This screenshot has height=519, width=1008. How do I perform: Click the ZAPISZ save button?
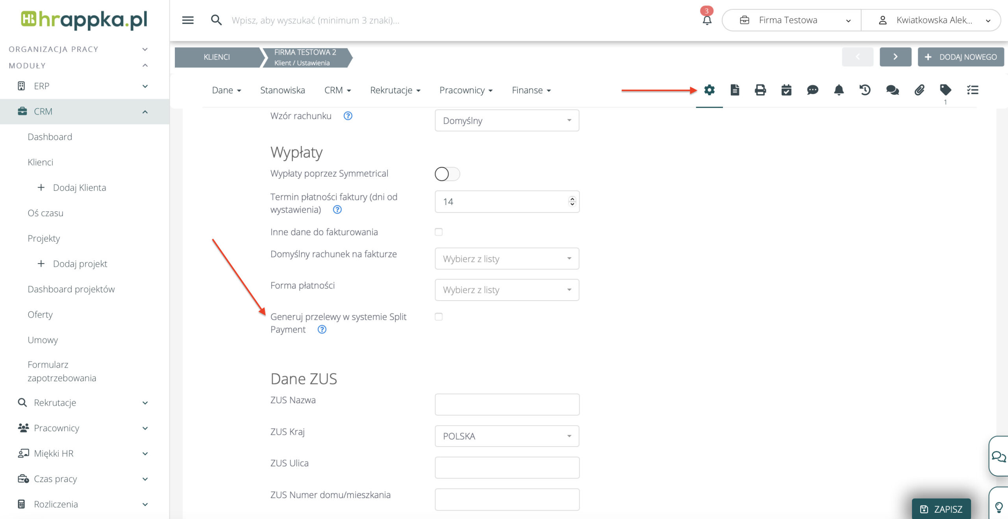point(941,509)
